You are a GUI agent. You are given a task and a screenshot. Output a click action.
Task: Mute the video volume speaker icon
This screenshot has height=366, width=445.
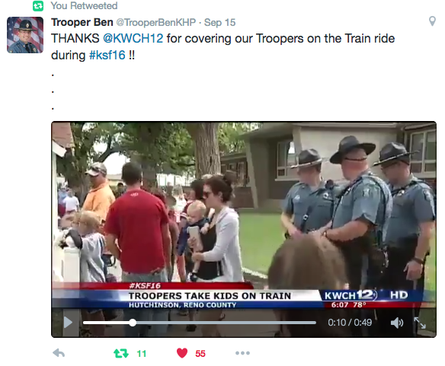click(x=397, y=323)
